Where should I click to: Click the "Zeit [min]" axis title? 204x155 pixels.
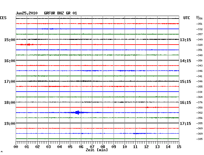tap(97, 150)
